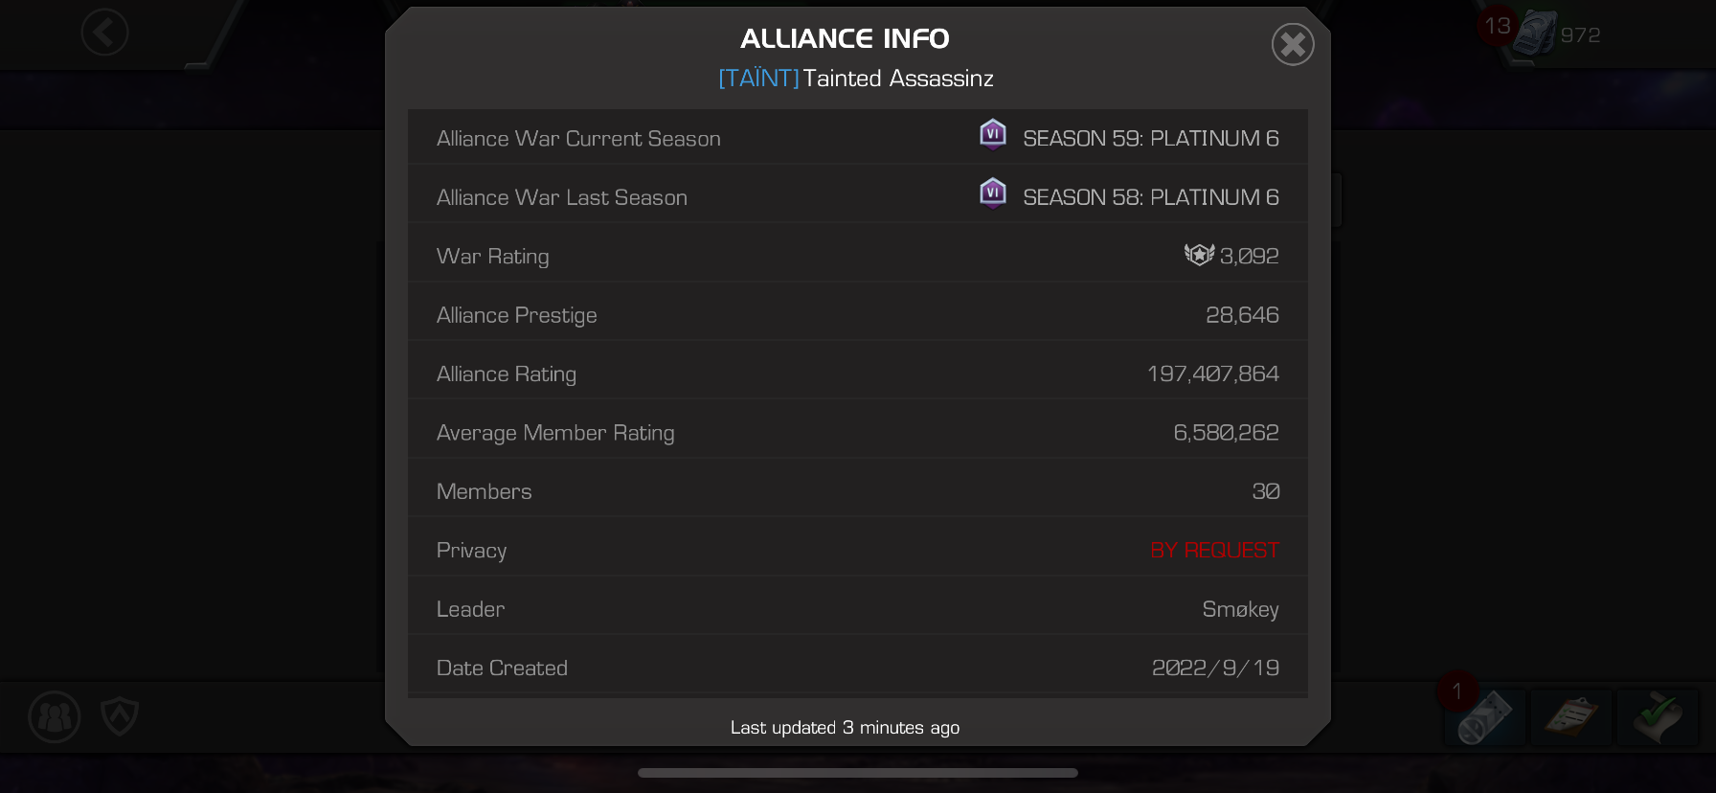Image resolution: width=1716 pixels, height=793 pixels.
Task: Select the Alliance War Current Season row
Action: click(x=858, y=138)
